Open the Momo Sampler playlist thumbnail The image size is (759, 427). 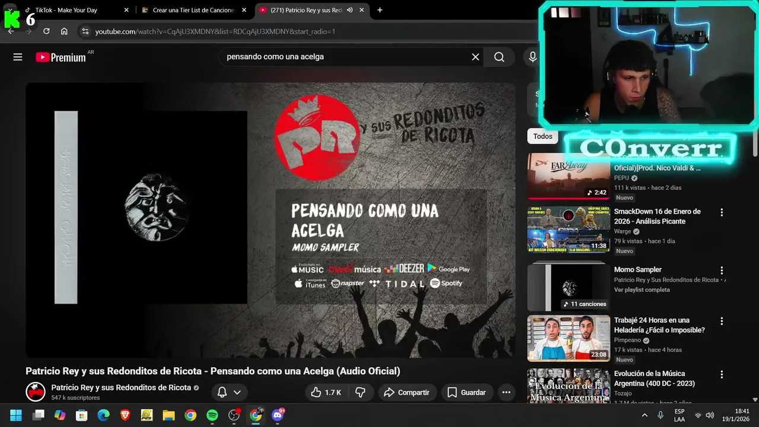pos(569,287)
